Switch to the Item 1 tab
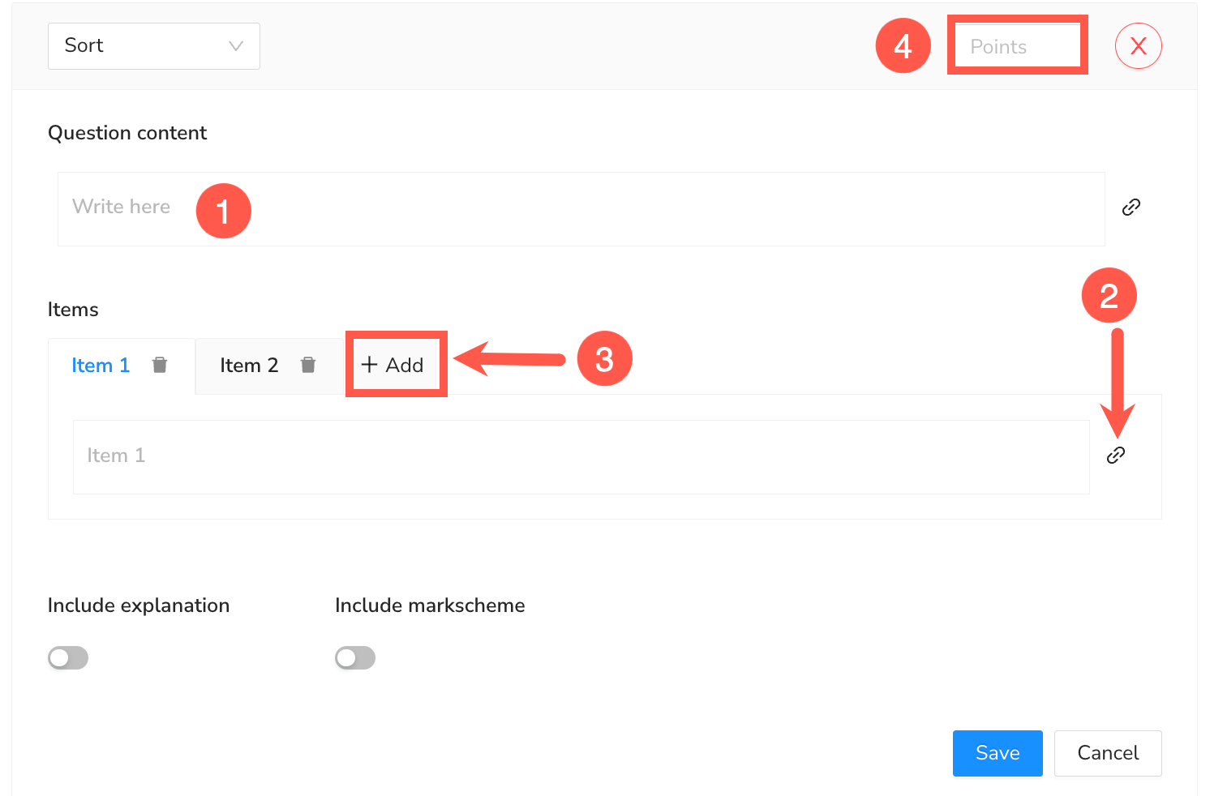 (101, 366)
